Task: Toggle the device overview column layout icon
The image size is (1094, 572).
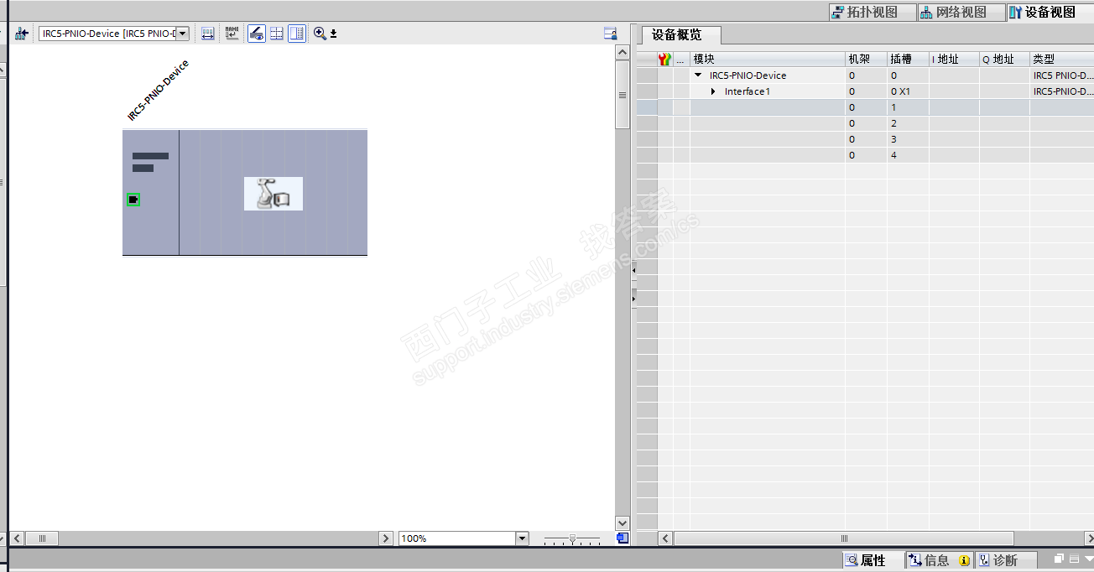Action: click(x=297, y=34)
